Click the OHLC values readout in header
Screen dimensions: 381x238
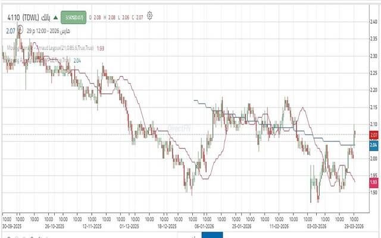click(x=116, y=17)
